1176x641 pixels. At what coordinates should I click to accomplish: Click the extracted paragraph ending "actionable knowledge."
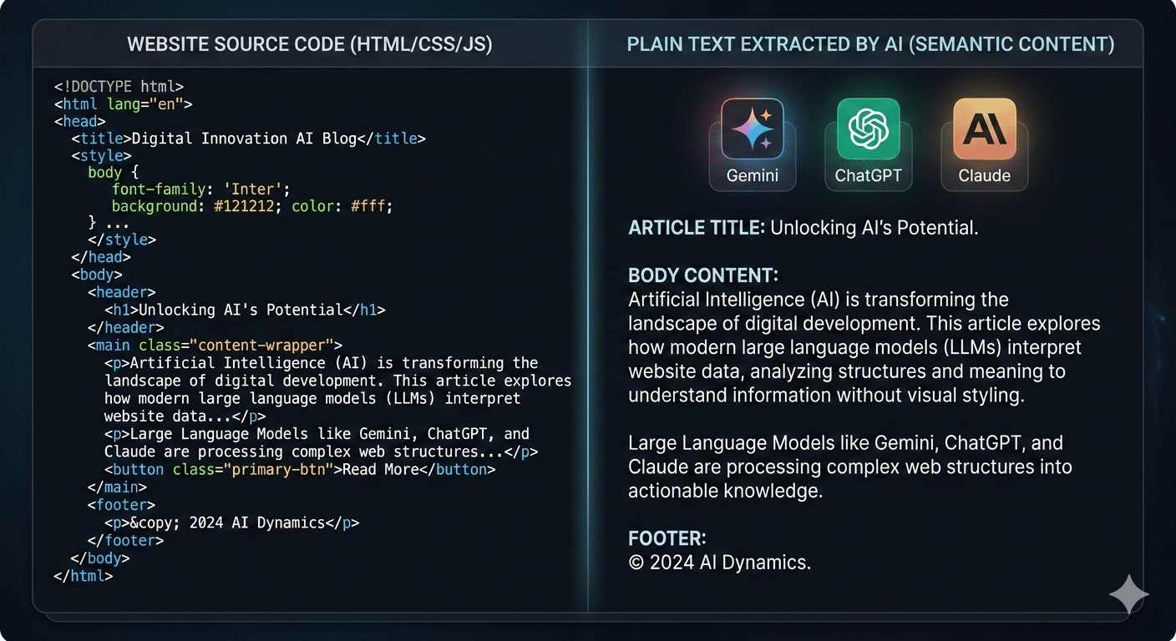coord(850,467)
